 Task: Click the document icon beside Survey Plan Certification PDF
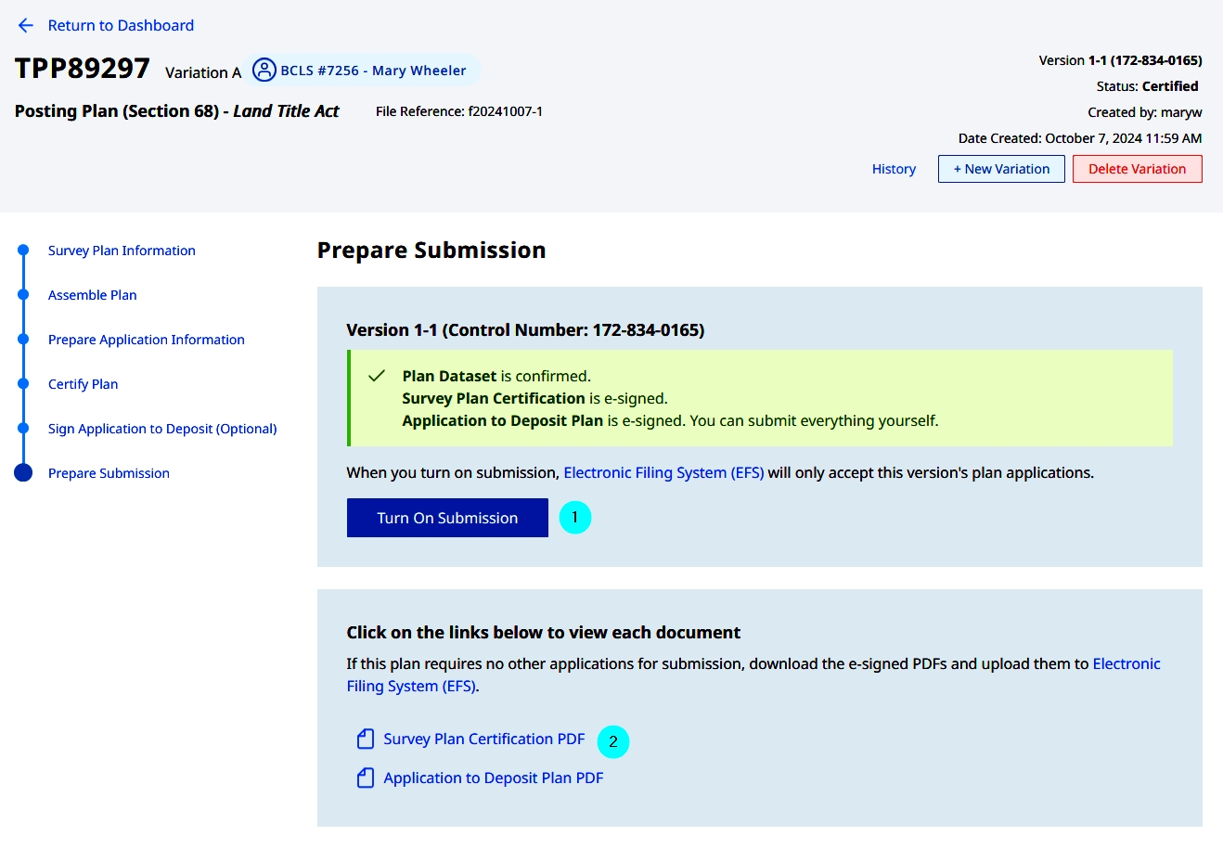tap(366, 739)
